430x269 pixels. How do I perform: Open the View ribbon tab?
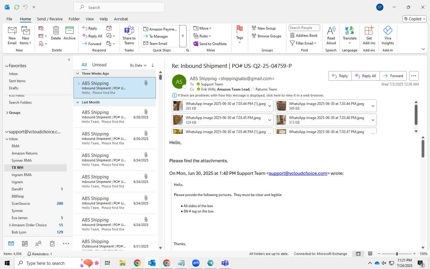pos(90,19)
